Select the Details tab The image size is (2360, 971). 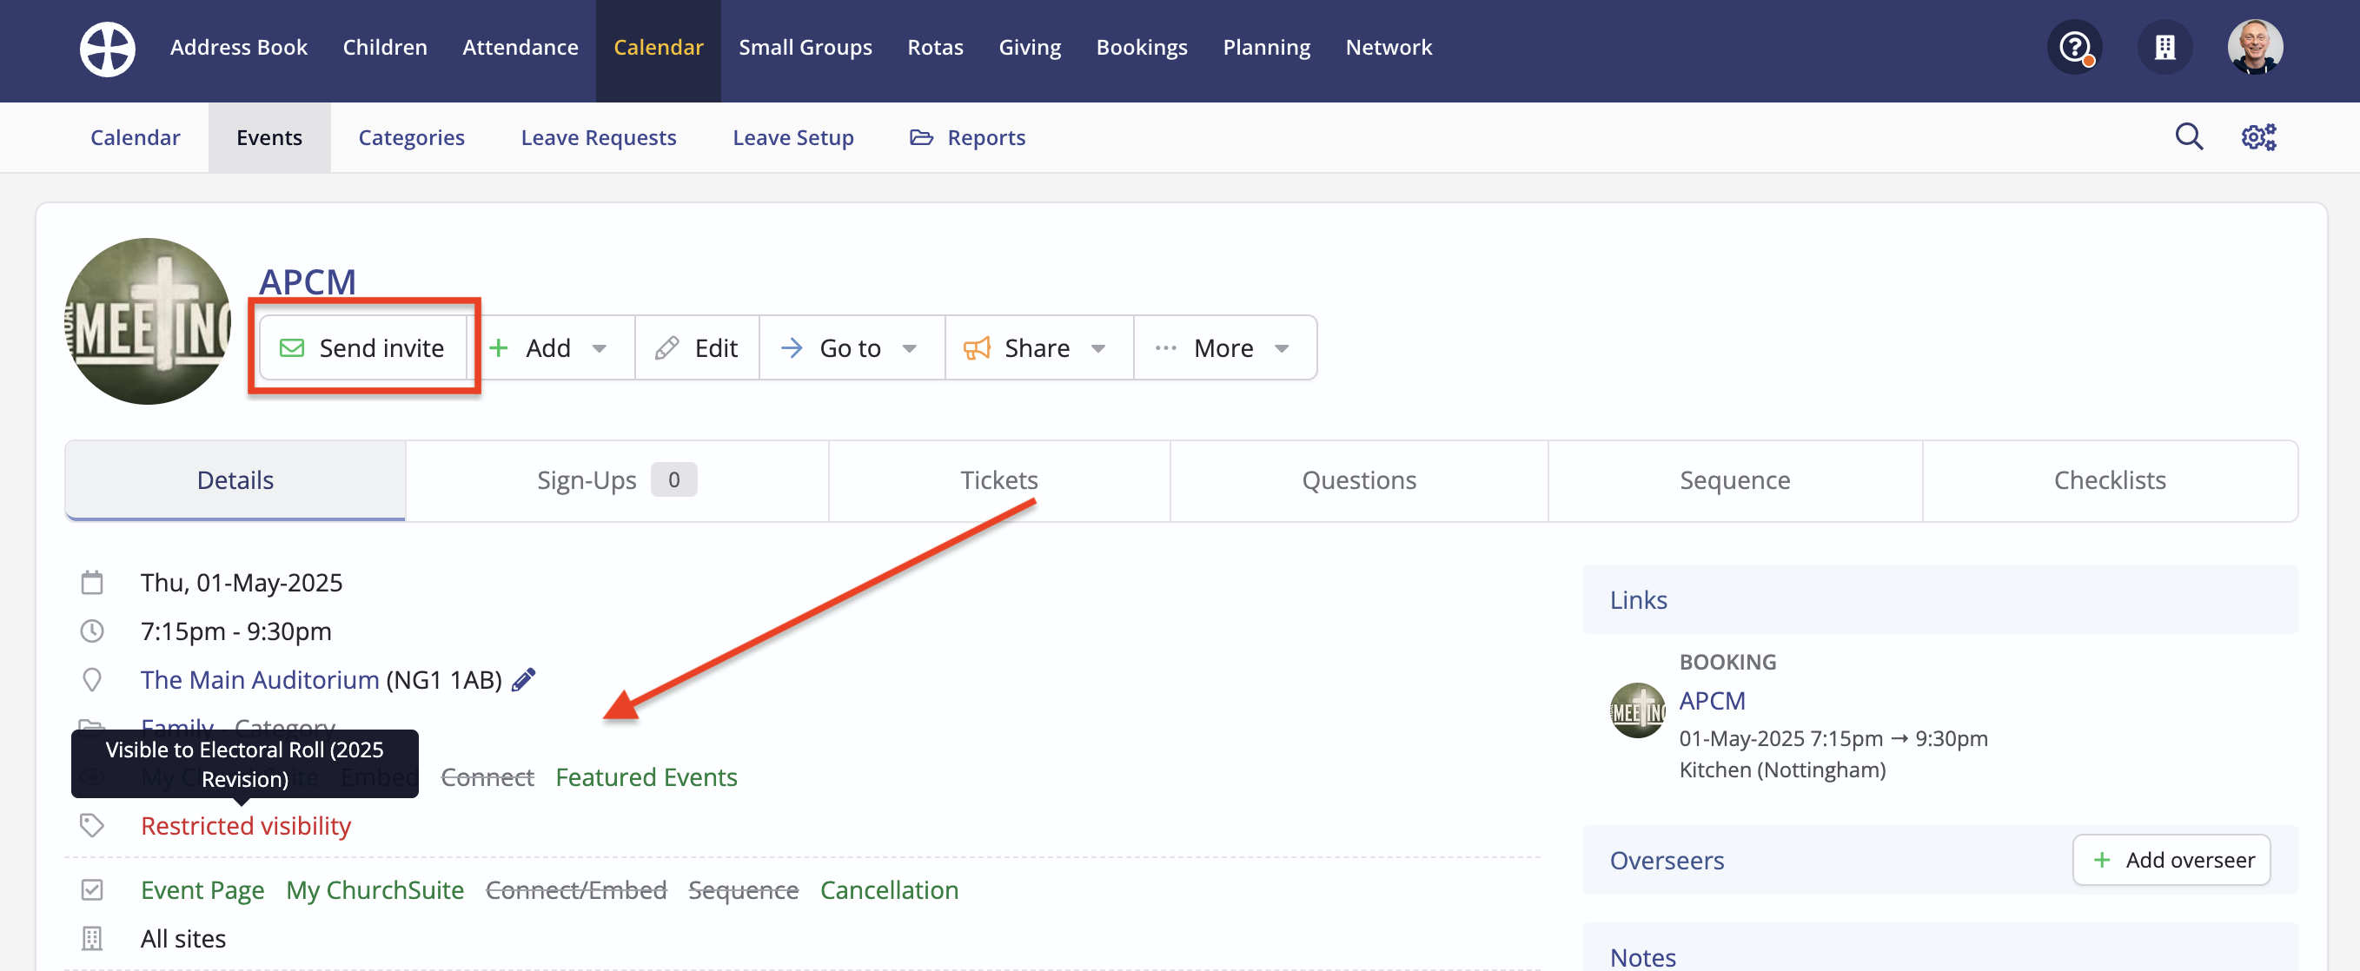pyautogui.click(x=235, y=480)
